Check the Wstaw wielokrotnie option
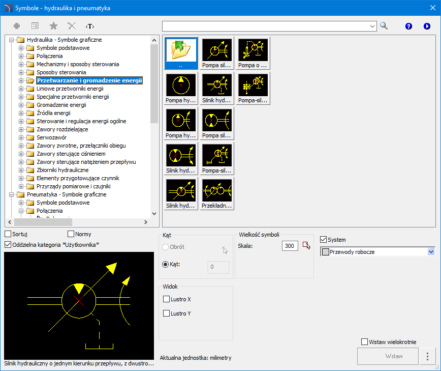The image size is (441, 371). coord(364,342)
